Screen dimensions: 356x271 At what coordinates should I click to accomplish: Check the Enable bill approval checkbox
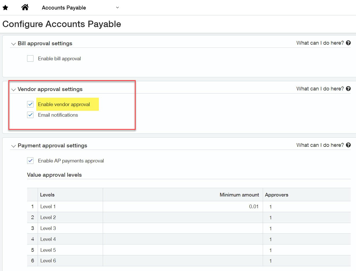30,59
